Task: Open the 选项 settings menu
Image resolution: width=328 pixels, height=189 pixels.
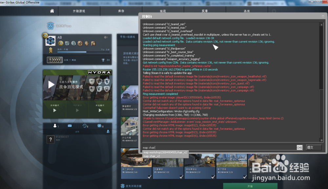Action: (247, 11)
